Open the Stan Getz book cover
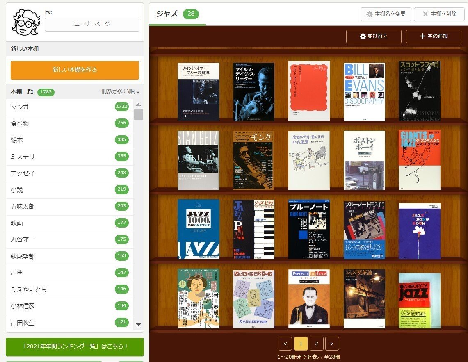 (198, 160)
